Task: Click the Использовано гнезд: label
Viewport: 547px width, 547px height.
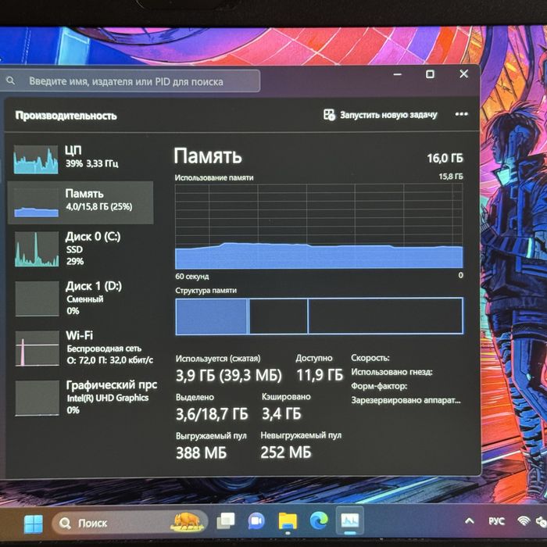Action: coord(391,372)
